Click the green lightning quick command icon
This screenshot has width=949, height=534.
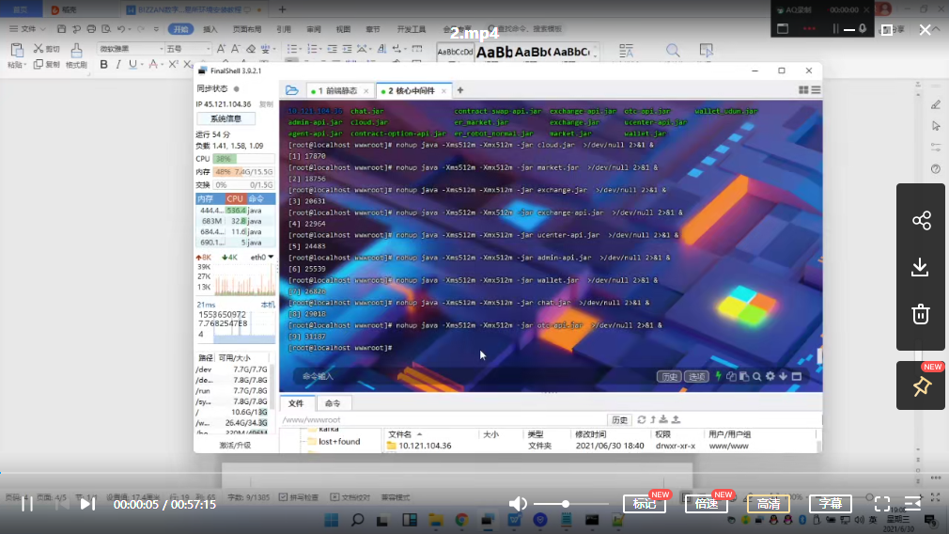pyautogui.click(x=719, y=376)
